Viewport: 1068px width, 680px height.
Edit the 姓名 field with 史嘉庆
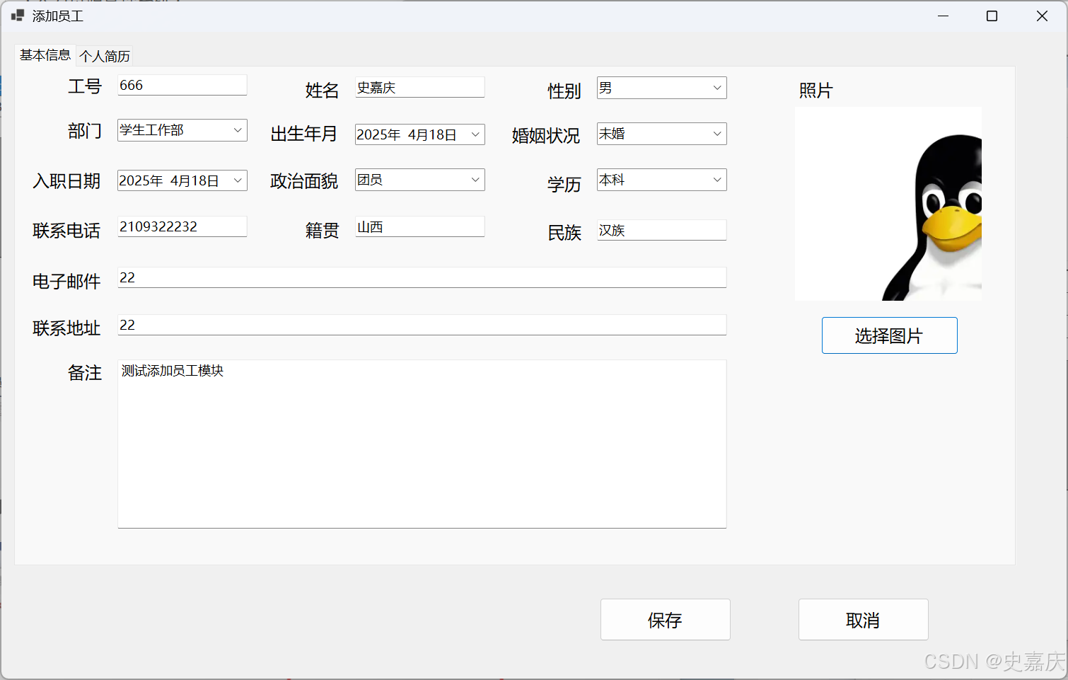[x=420, y=87]
